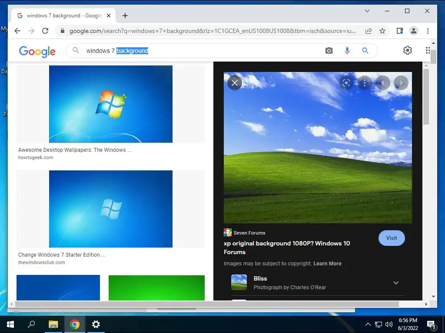445x333 pixels.
Task: Open the colorful Windows 7 logo thumbnail
Action: (111, 104)
